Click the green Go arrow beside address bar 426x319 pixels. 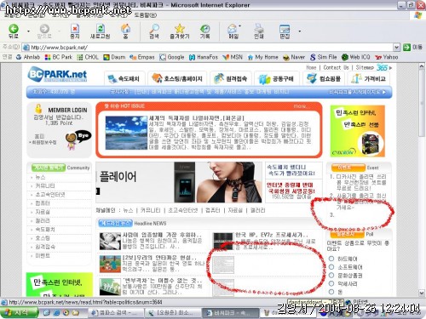tap(406, 47)
